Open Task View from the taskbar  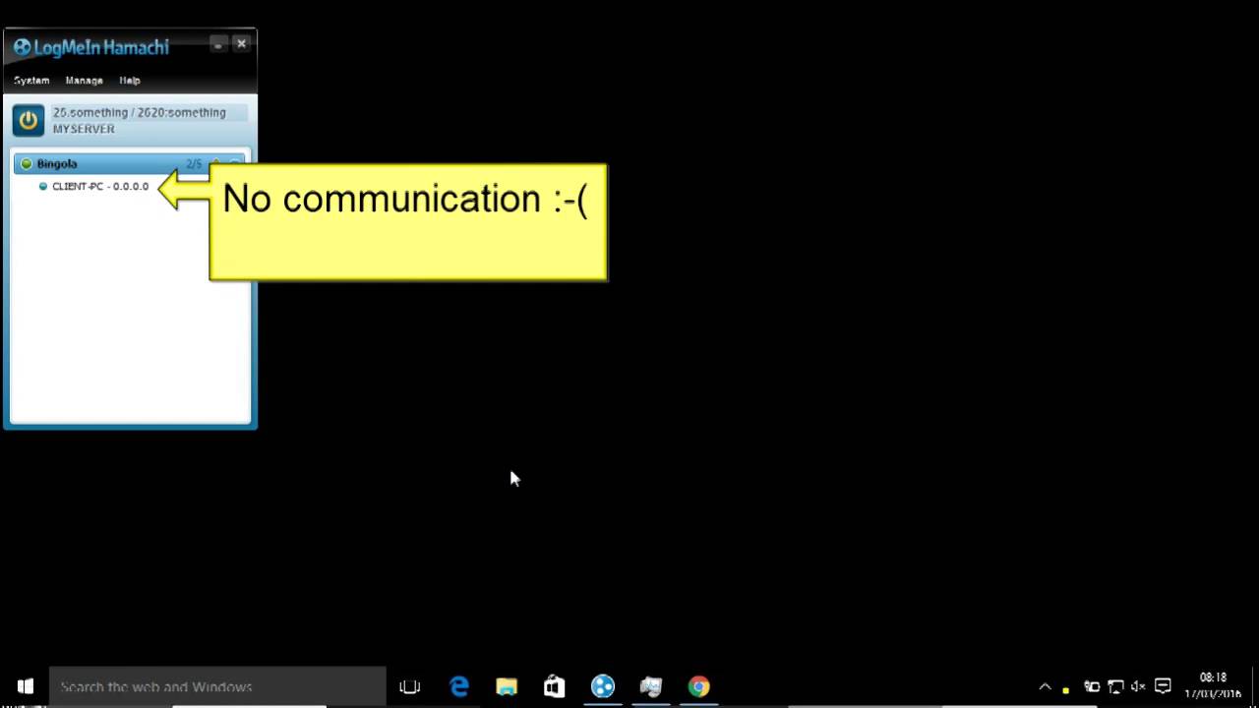tap(410, 686)
